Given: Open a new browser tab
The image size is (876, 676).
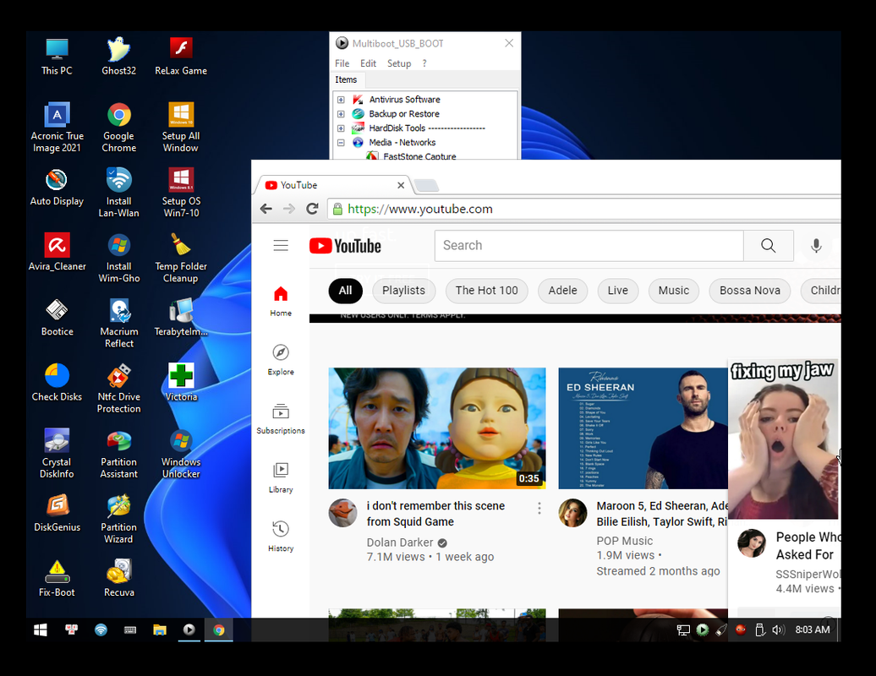Looking at the screenshot, I should (427, 185).
